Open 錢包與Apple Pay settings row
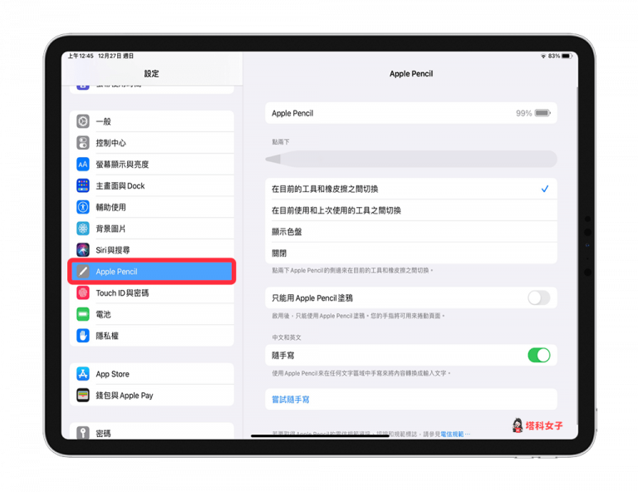The height and width of the screenshot is (492, 638). (151, 396)
